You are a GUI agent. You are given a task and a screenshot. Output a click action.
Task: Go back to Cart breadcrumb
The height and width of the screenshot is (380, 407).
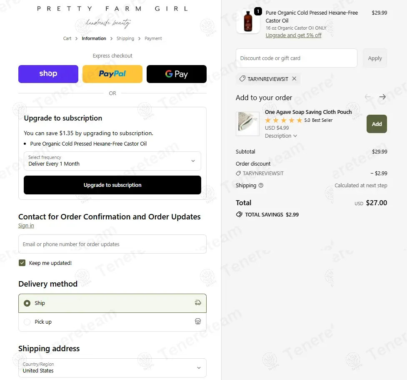67,38
